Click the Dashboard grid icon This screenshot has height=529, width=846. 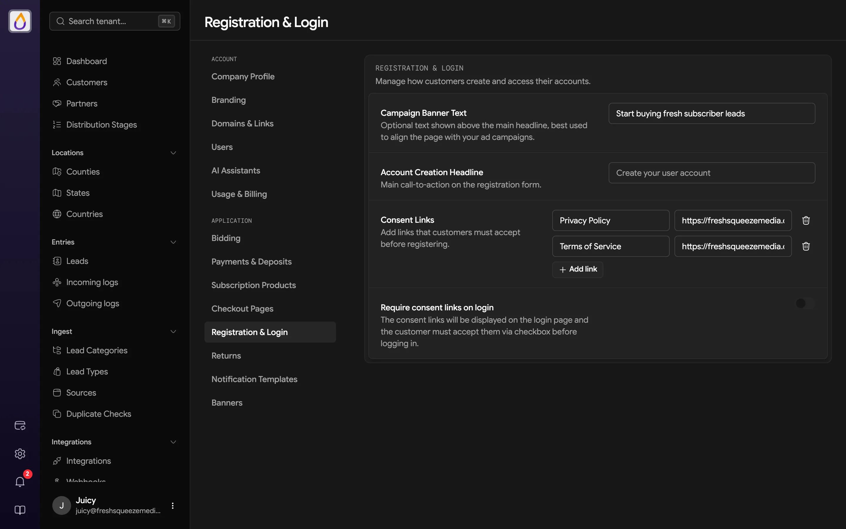(57, 61)
